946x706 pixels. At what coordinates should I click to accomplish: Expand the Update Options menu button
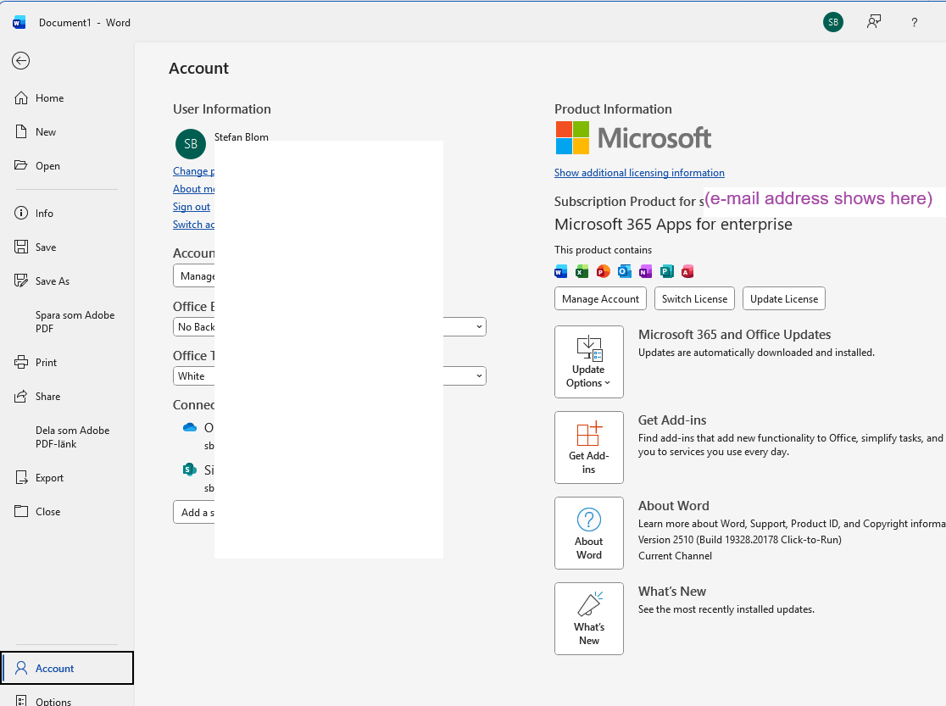[589, 362]
